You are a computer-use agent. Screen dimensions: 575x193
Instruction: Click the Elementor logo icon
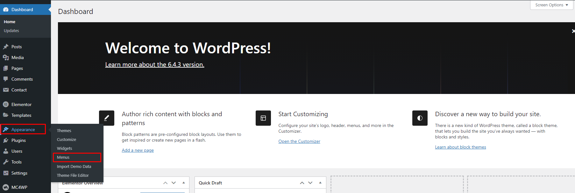point(6,104)
